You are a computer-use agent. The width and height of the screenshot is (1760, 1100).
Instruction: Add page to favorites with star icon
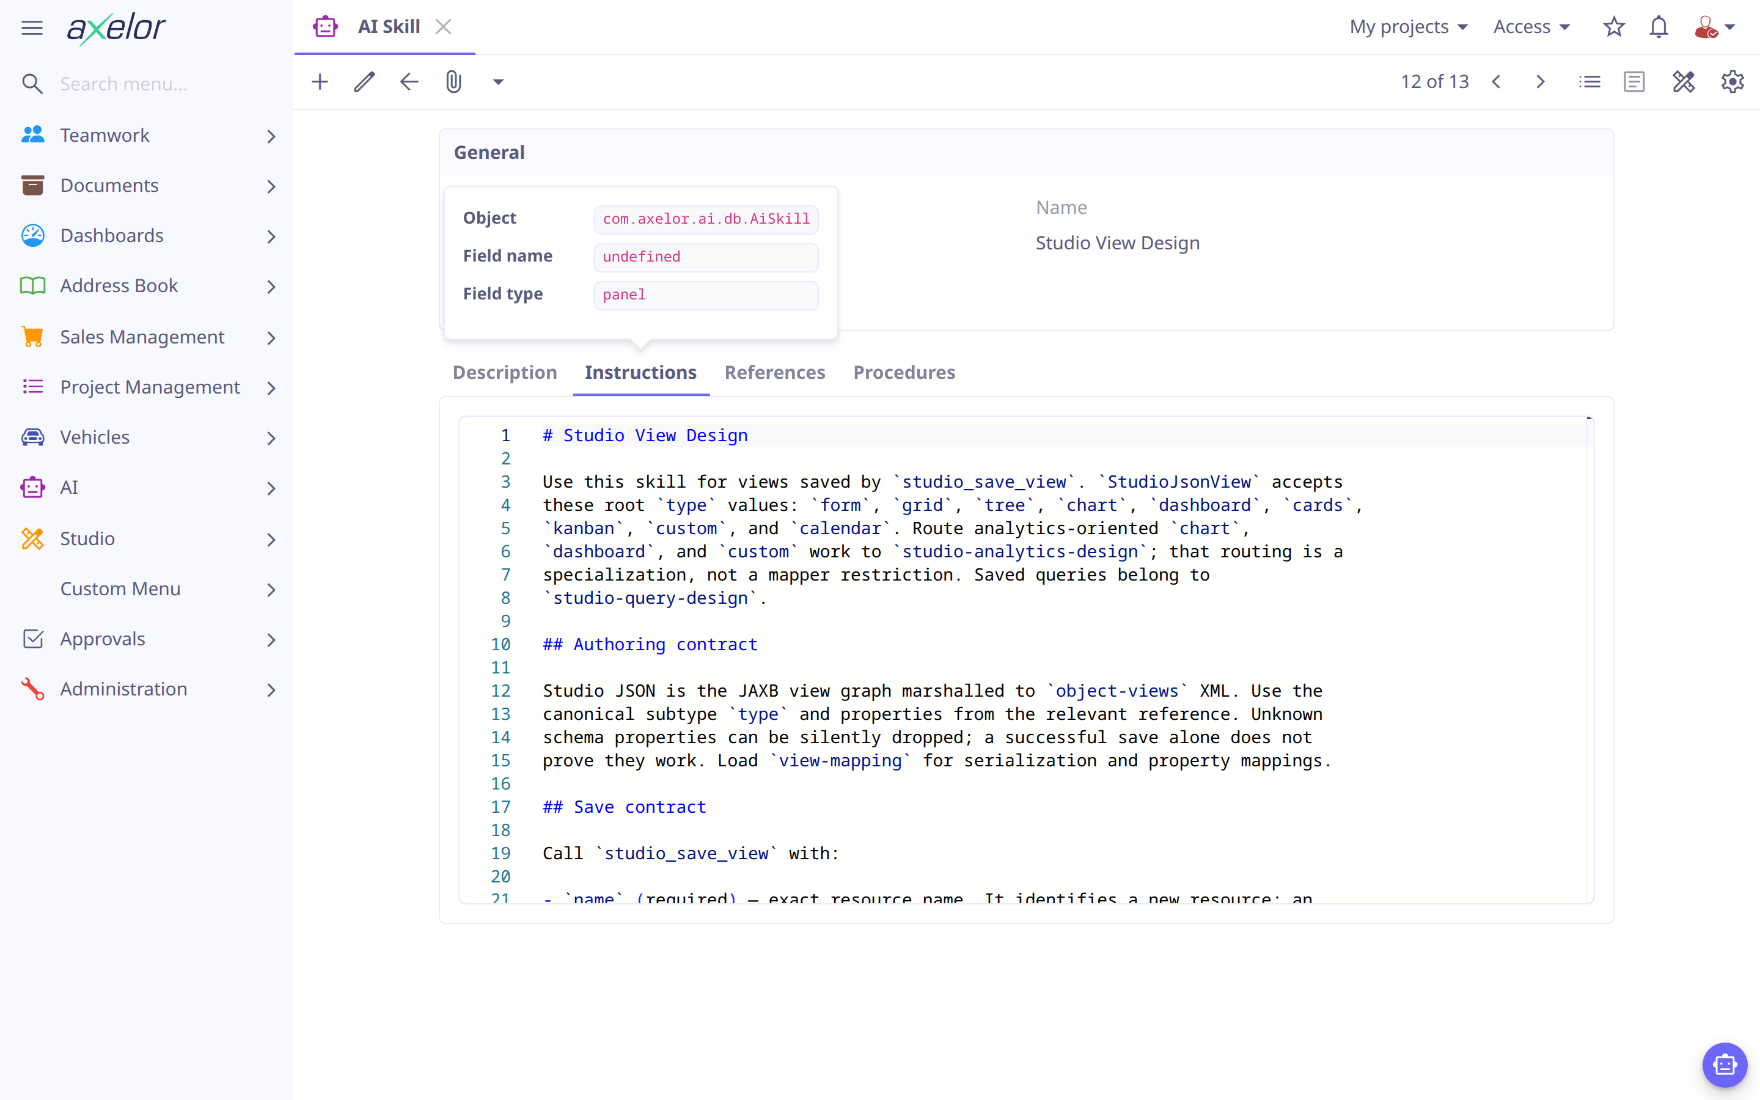(x=1614, y=27)
